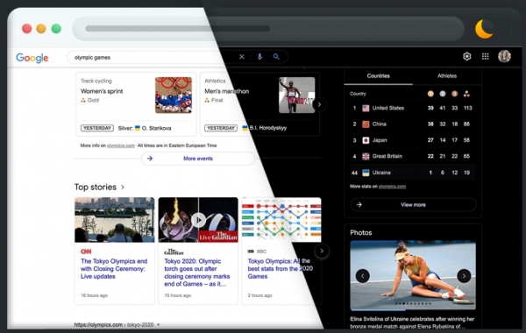Select the Great Britain medal row
This screenshot has height=333, width=526.
pyautogui.click(x=413, y=156)
